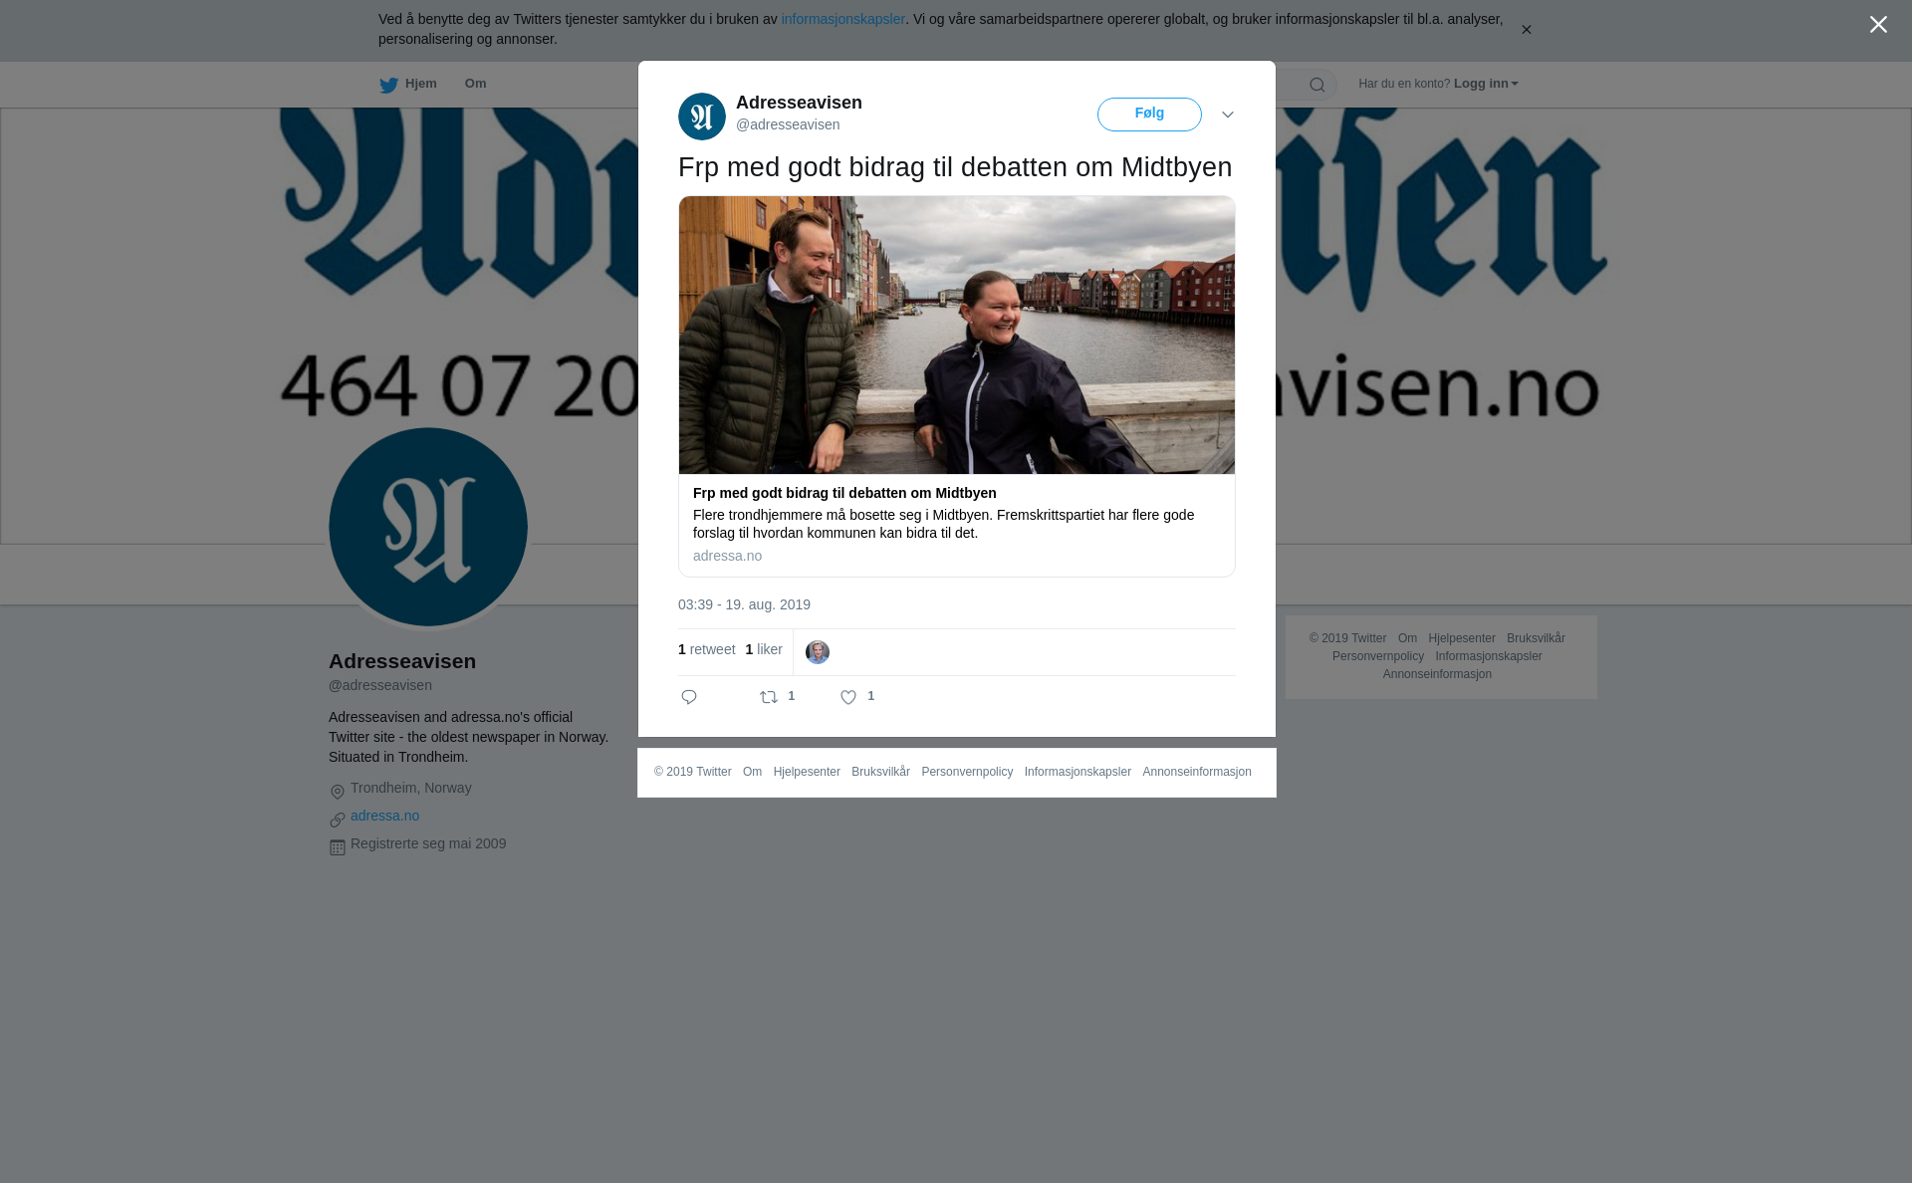Screen dimensions: 1912x1183
Task: Close the tweet overlay with X
Action: coord(1878,25)
